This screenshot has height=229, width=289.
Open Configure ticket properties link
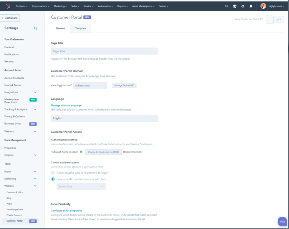click(x=66, y=211)
